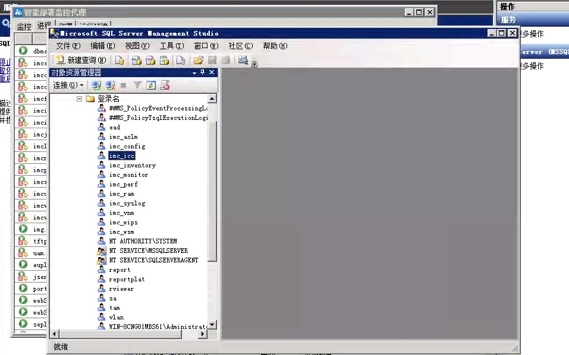Click the activity monitor toolbar icon
This screenshot has width=569, height=355.
243,60
